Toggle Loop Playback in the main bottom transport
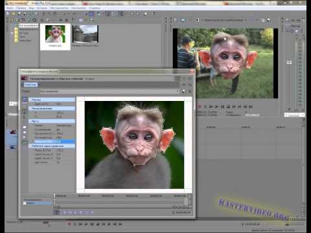311x233 pixels. 75,224
